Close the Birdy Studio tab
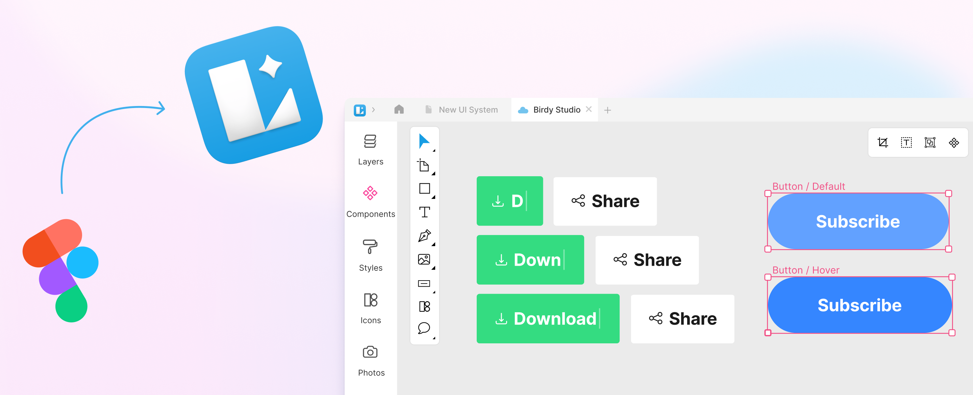This screenshot has width=973, height=395. point(589,109)
